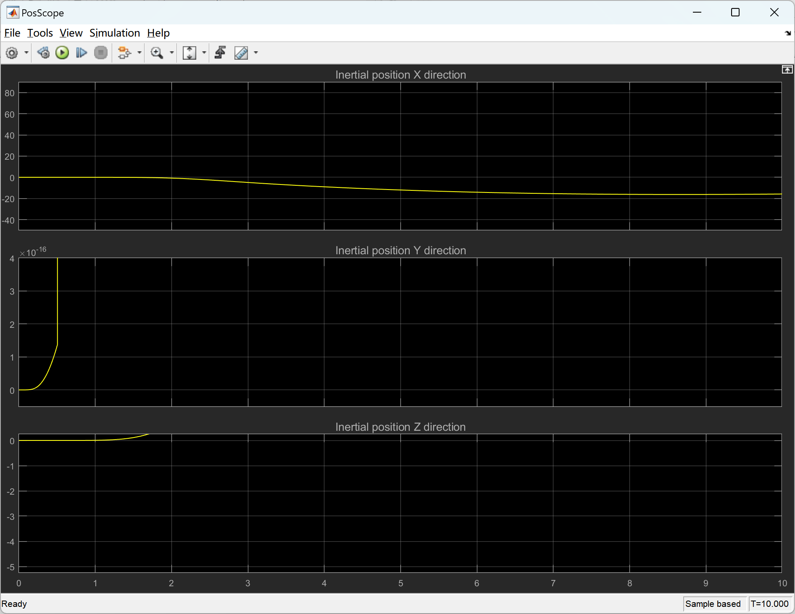This screenshot has width=795, height=614.
Task: Click the ×10⁻¹⁶ exponent label on Y plot
Action: point(33,252)
